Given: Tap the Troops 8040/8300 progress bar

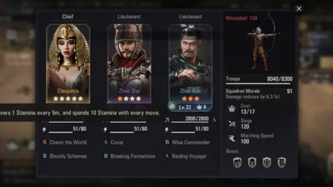Looking at the screenshot, I should [x=259, y=83].
